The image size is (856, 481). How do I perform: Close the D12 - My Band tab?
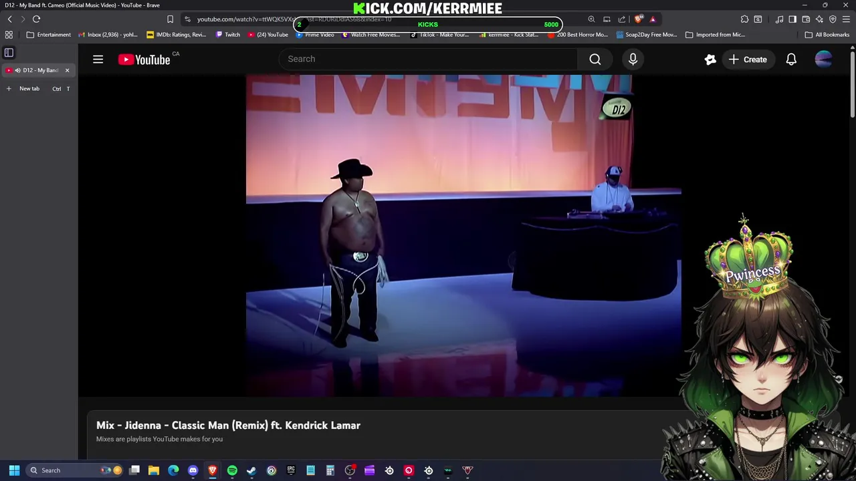tap(67, 70)
